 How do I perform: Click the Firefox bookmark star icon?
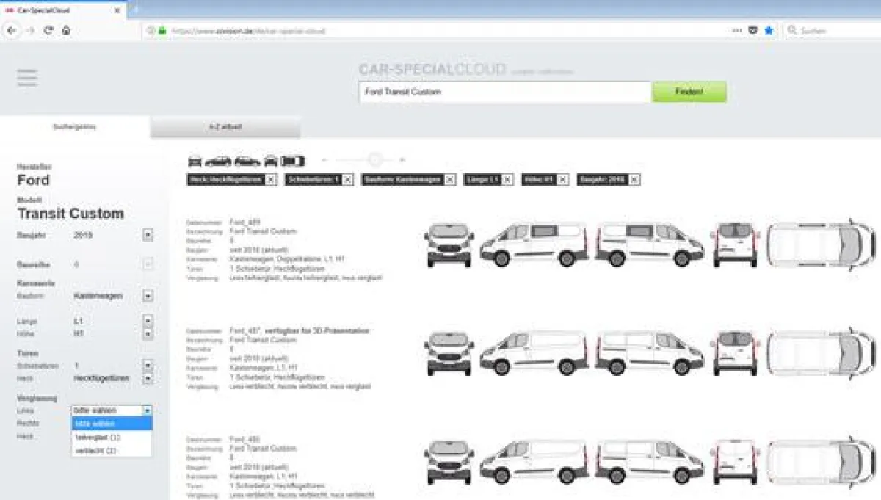click(x=769, y=31)
